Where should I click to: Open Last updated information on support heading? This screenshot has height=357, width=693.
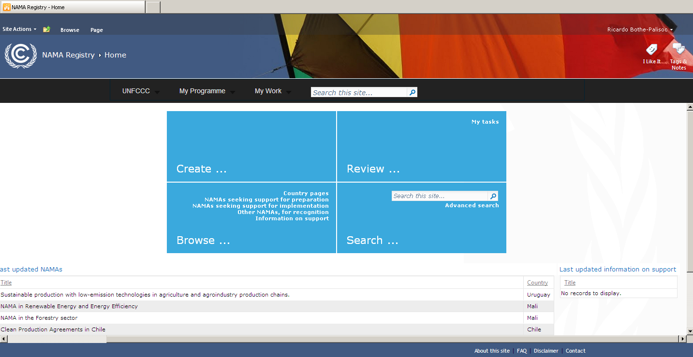click(x=618, y=270)
